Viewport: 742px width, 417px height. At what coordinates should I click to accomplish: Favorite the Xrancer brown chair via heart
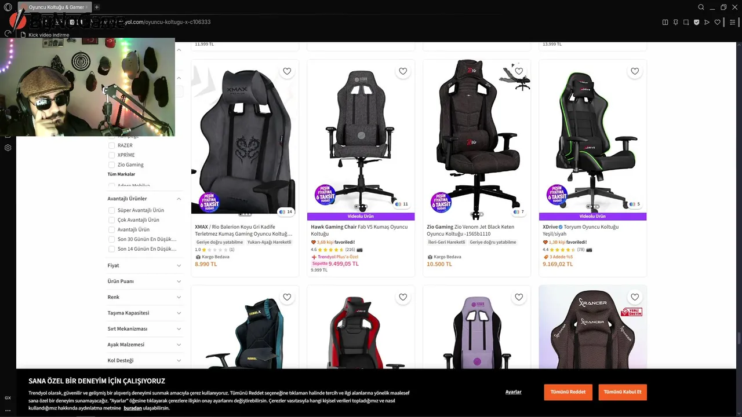635,297
